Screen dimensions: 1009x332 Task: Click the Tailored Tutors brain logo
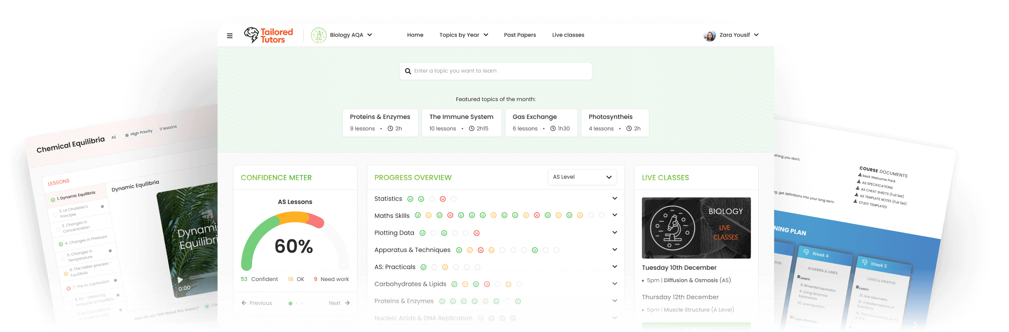(x=251, y=35)
